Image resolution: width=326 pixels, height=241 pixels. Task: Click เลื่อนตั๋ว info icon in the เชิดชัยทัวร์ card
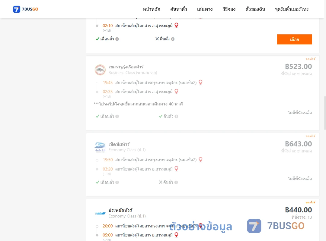[x=117, y=183]
